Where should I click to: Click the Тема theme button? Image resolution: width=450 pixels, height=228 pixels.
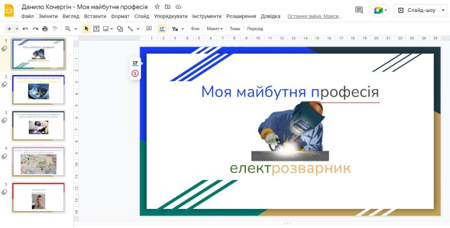(235, 29)
